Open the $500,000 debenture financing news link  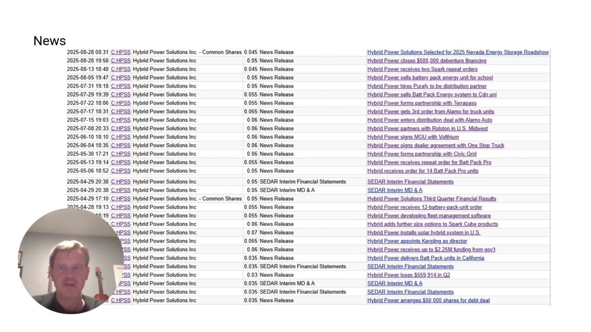point(427,60)
